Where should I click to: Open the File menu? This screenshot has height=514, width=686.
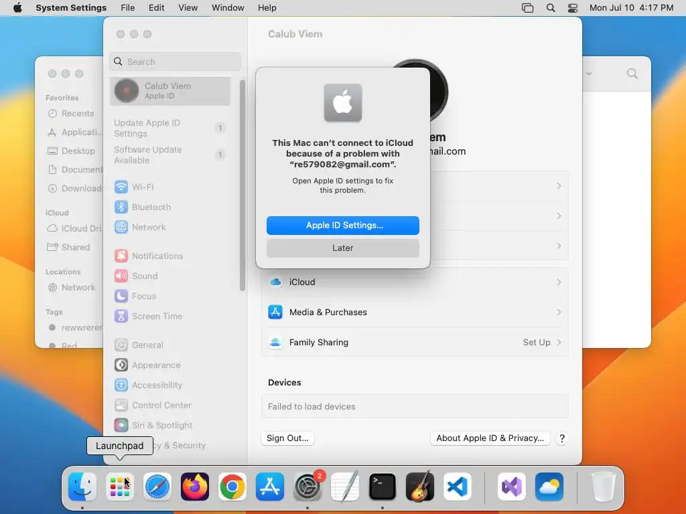[x=128, y=8]
